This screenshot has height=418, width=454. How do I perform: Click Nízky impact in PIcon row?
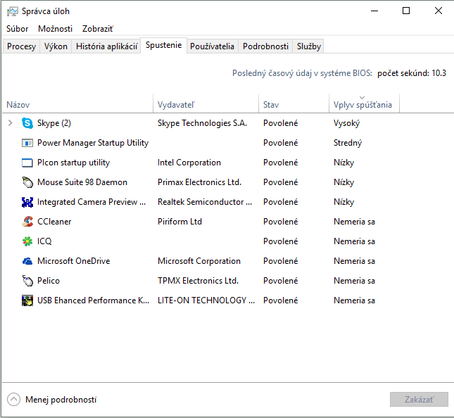pos(343,163)
